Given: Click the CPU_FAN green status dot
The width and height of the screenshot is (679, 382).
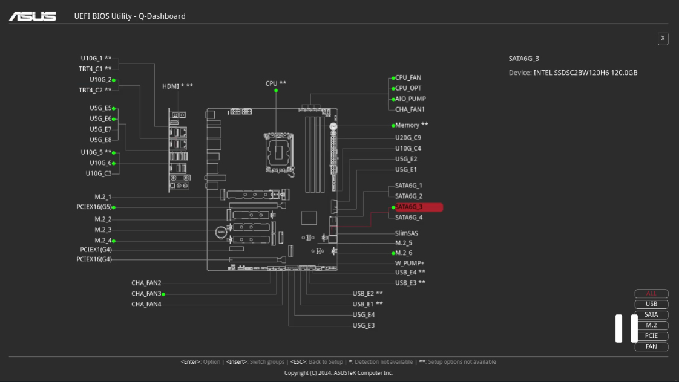Looking at the screenshot, I should tap(393, 77).
